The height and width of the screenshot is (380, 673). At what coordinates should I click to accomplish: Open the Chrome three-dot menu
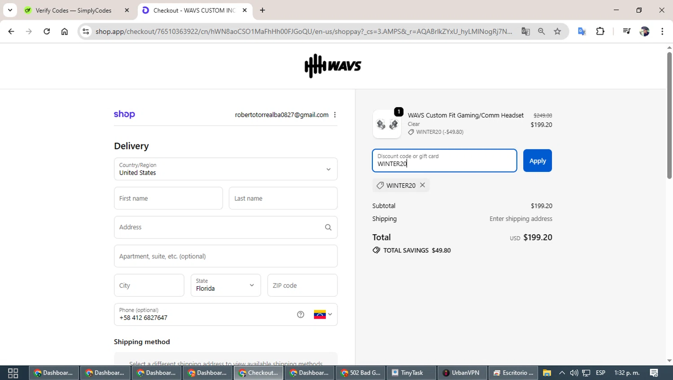pos(662,31)
